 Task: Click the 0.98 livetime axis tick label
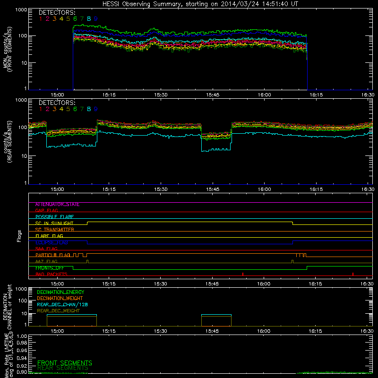(x=22, y=343)
